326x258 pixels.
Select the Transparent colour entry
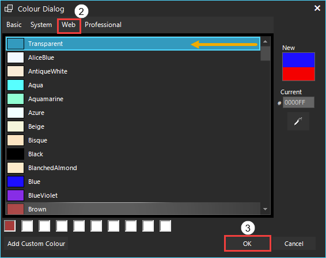(133, 44)
